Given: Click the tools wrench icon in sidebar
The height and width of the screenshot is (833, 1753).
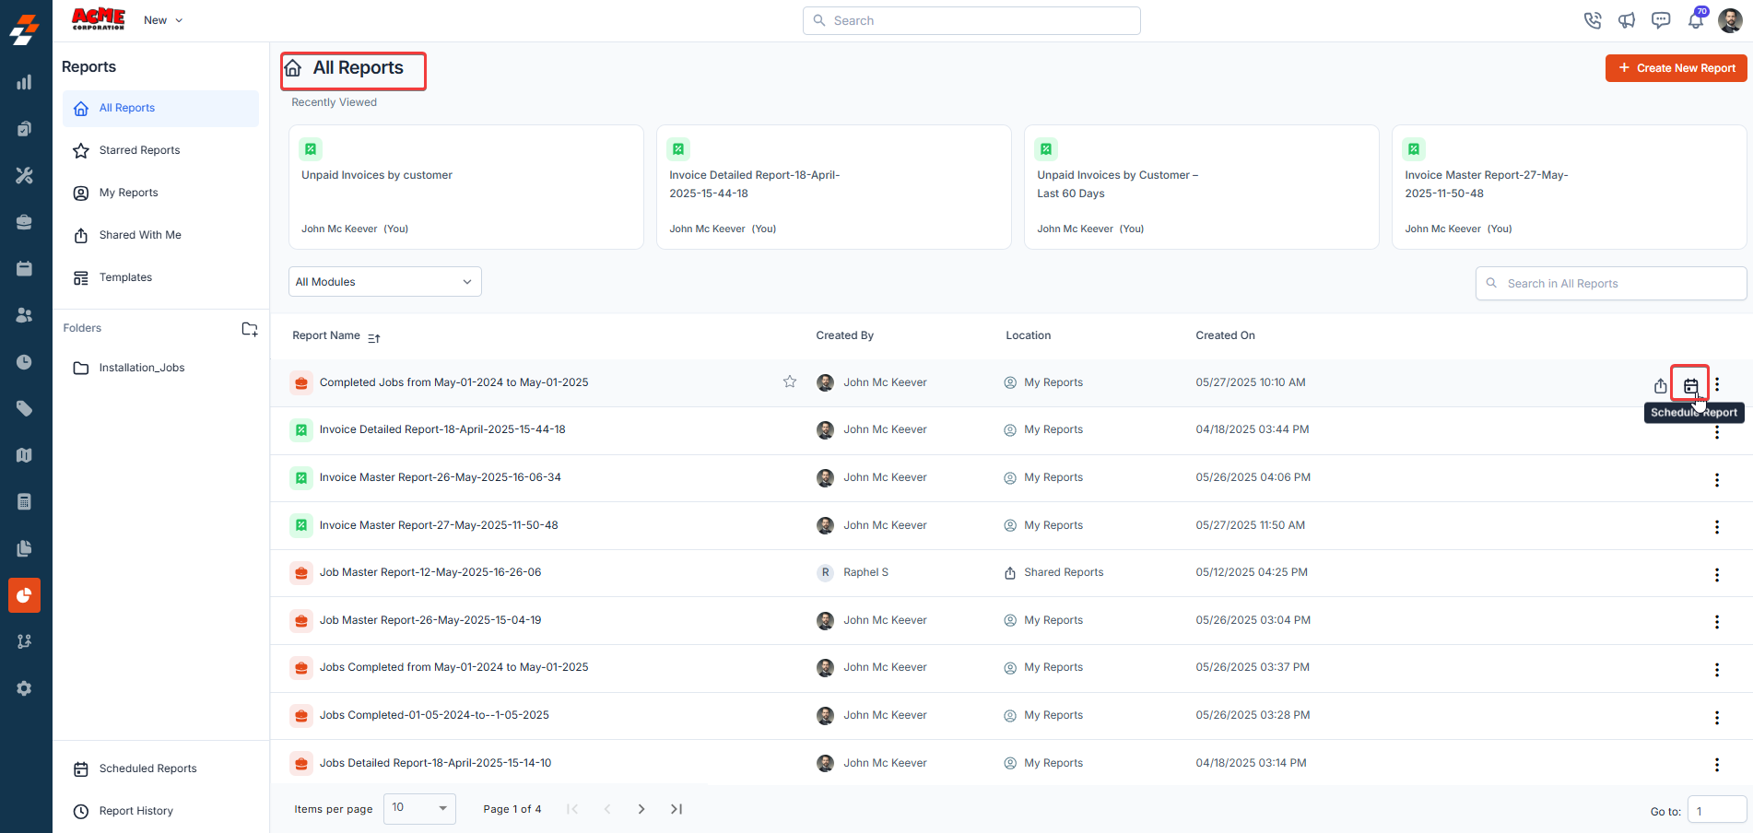Looking at the screenshot, I should click(x=24, y=175).
